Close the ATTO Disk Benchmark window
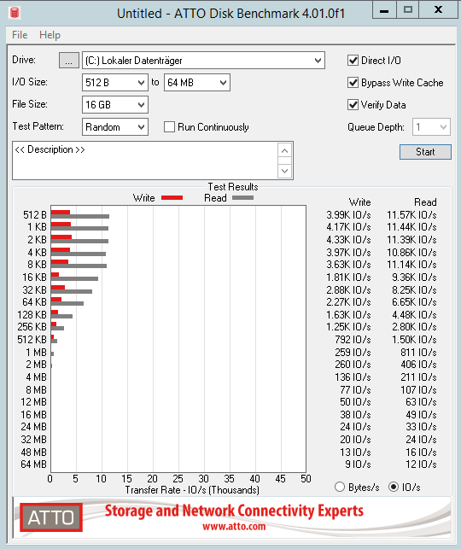 click(x=438, y=10)
